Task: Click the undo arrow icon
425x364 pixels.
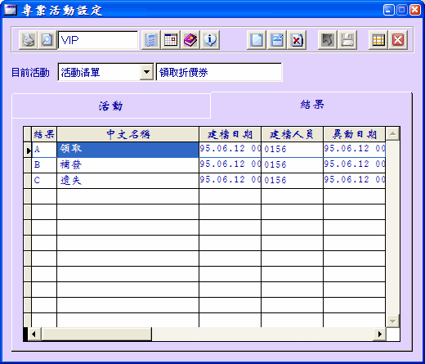Action: [328, 40]
